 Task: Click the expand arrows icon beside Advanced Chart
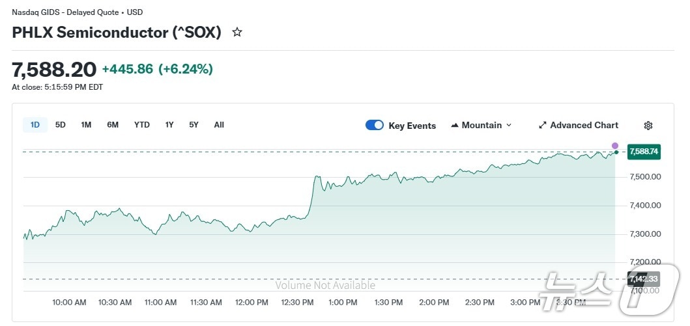click(543, 126)
